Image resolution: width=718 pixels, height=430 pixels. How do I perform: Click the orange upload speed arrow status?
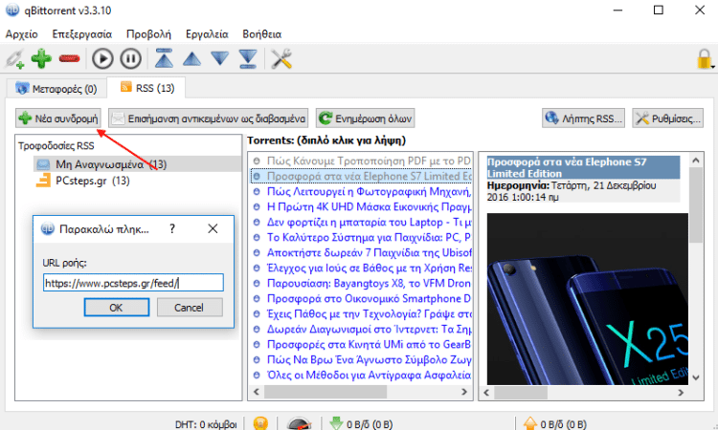529,423
